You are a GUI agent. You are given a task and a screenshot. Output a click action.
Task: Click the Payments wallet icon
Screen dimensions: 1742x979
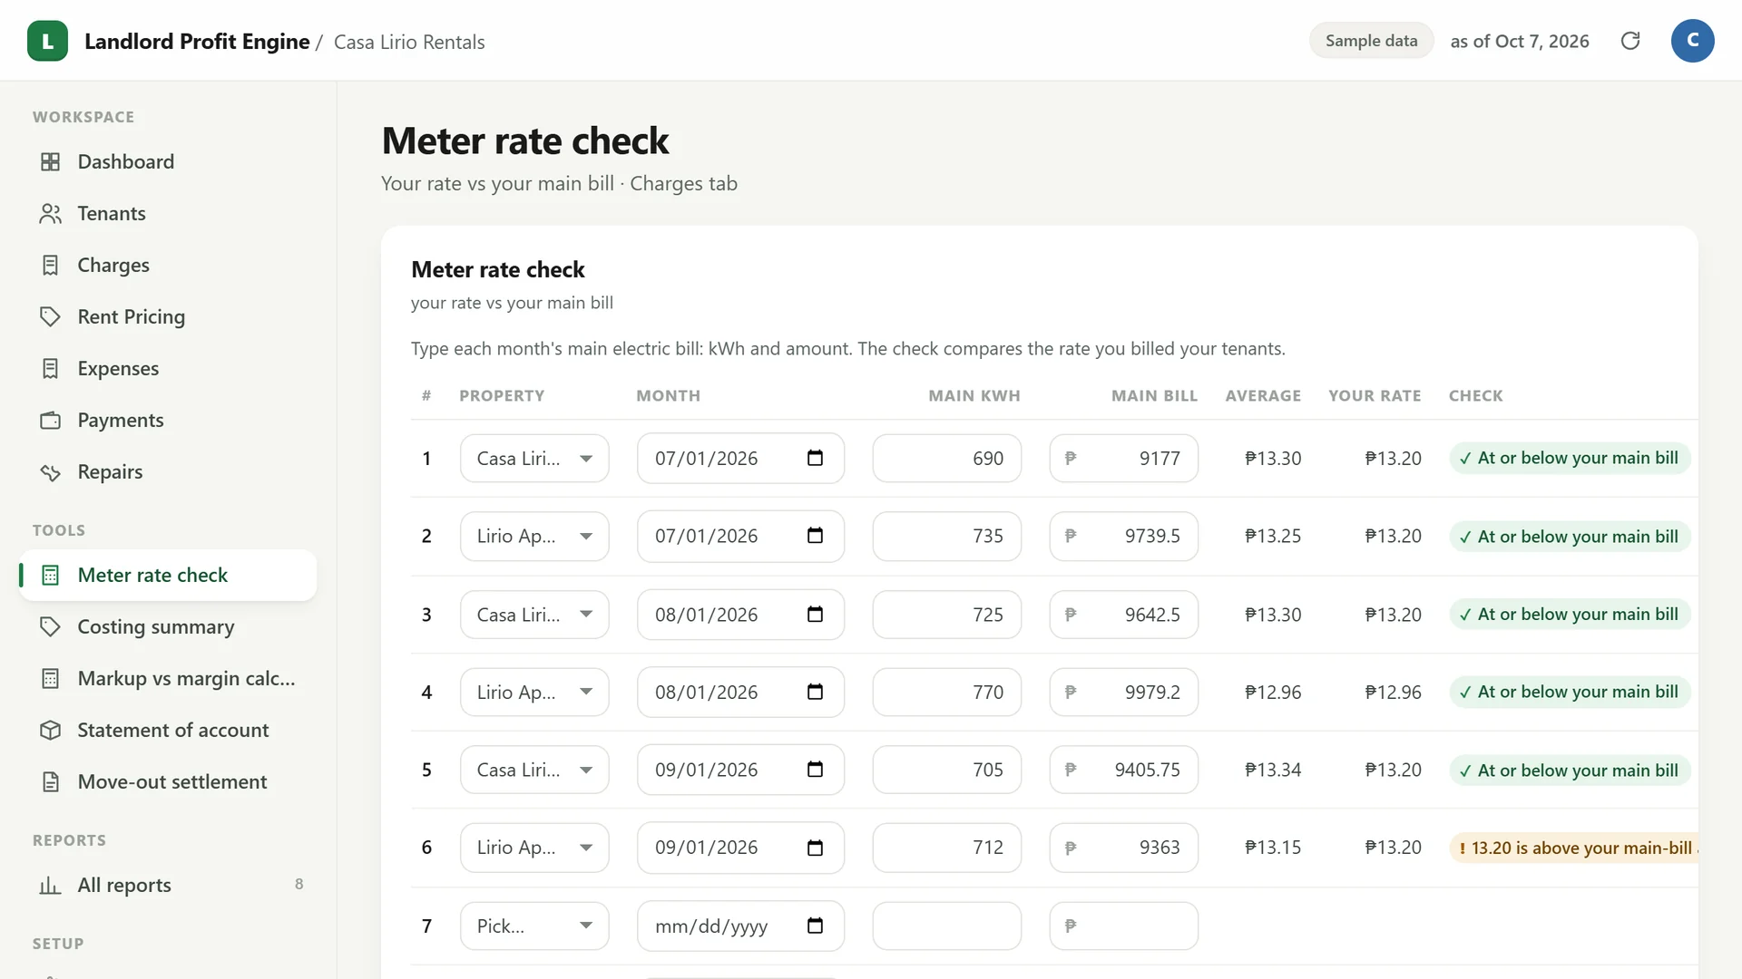tap(51, 420)
